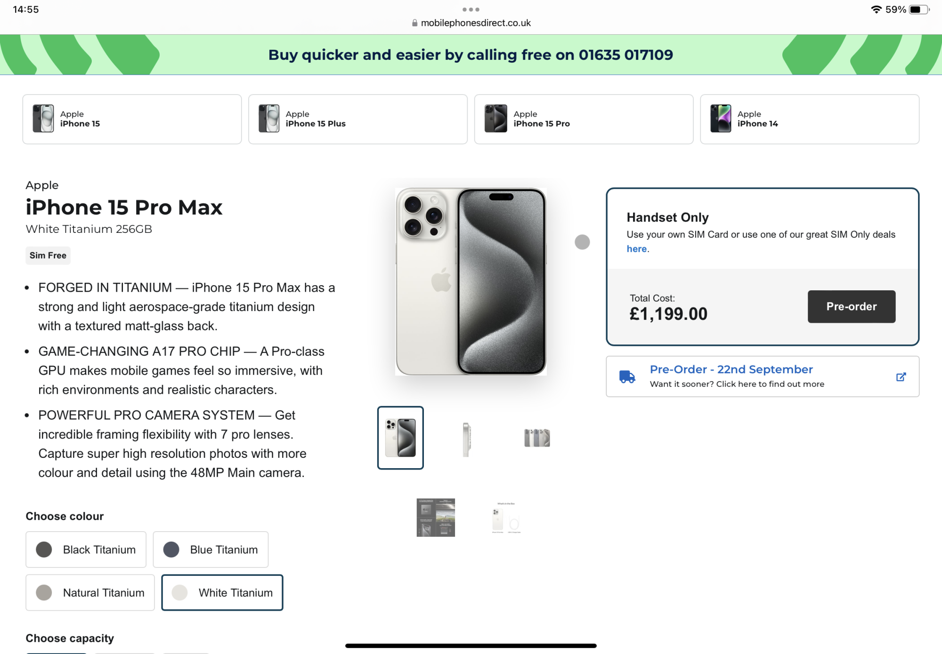Follow the 'here' SIM Only deals link

(636, 249)
